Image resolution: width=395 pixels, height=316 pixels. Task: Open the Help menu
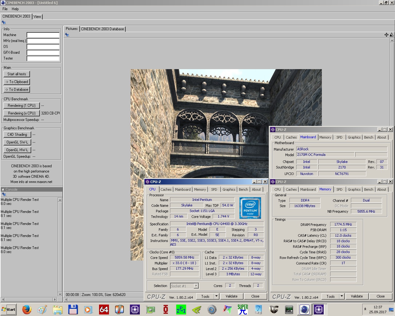(x=15, y=9)
